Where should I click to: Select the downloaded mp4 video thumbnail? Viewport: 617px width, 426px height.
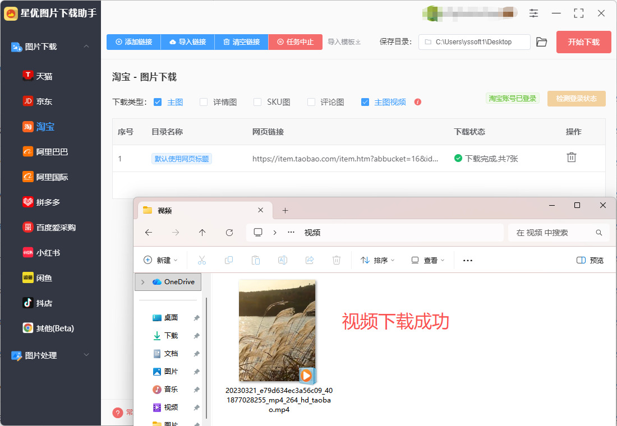click(278, 331)
